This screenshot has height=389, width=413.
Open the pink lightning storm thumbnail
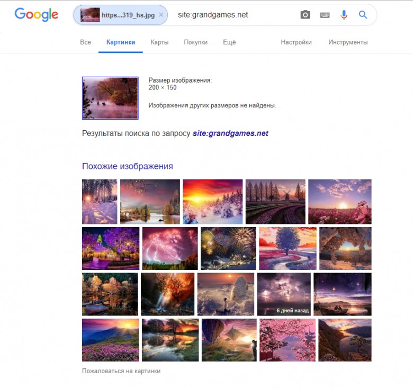(x=170, y=248)
